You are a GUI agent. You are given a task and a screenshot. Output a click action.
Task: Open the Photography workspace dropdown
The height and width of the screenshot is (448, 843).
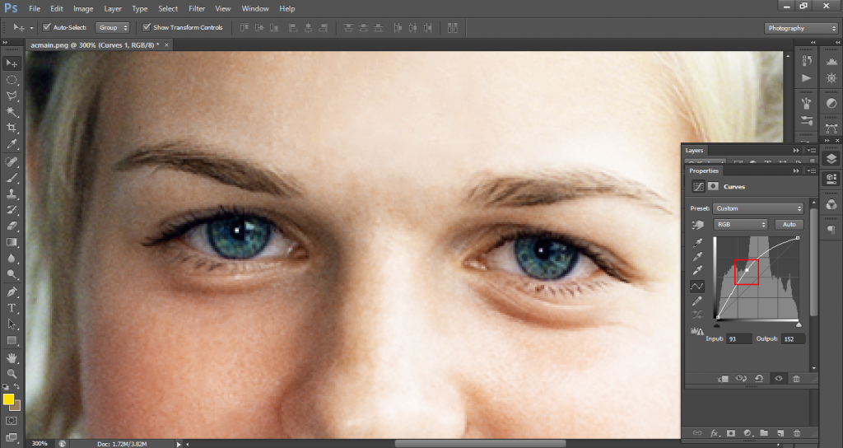pos(801,28)
